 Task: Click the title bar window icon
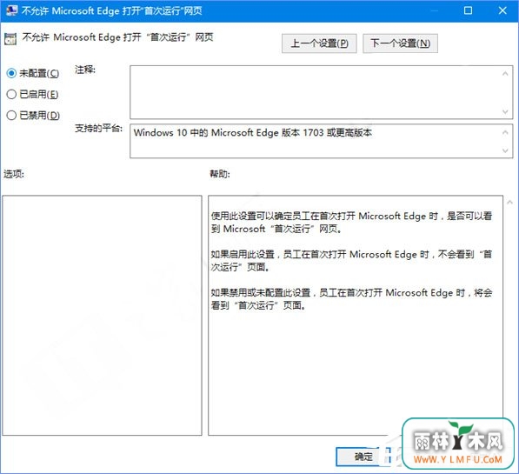(11, 10)
